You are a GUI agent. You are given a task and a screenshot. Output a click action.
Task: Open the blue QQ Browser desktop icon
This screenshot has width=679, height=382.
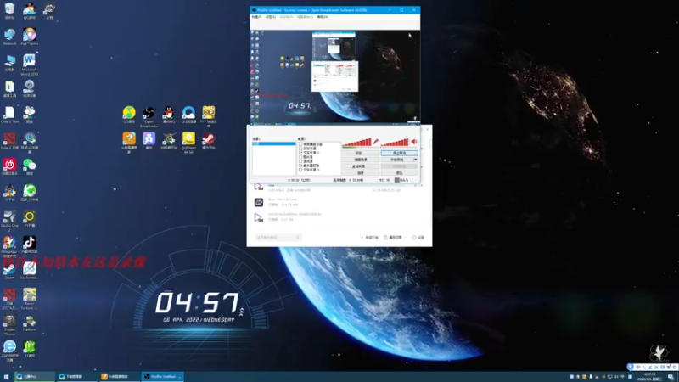coord(188,115)
